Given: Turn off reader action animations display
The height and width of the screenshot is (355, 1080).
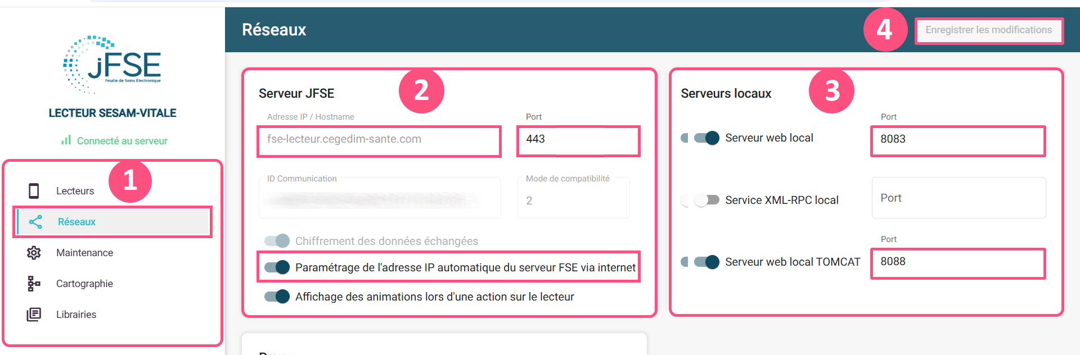Looking at the screenshot, I should click(277, 297).
